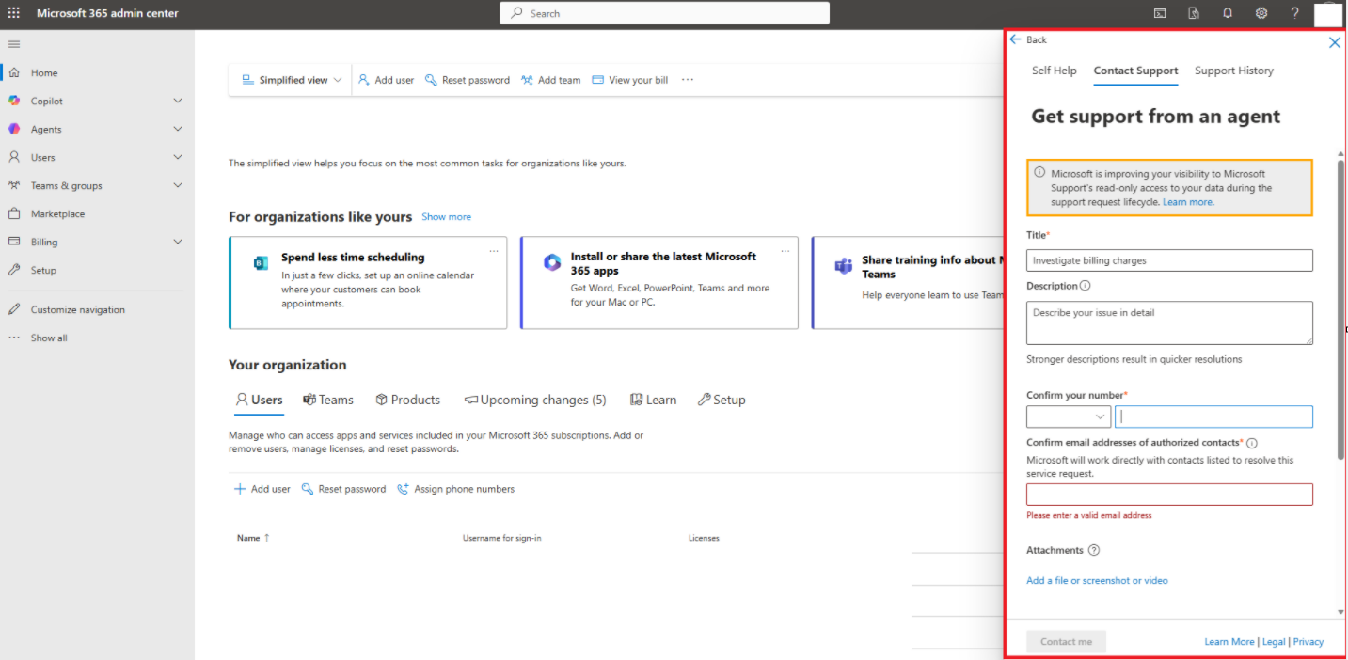Click Add team in the toolbar

550,80
